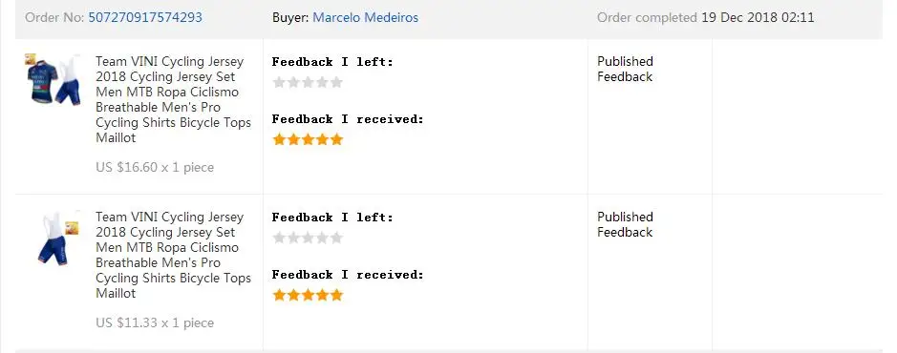Click first gray star in first Feedback I left
Screen dimensions: 897x353
click(x=279, y=83)
